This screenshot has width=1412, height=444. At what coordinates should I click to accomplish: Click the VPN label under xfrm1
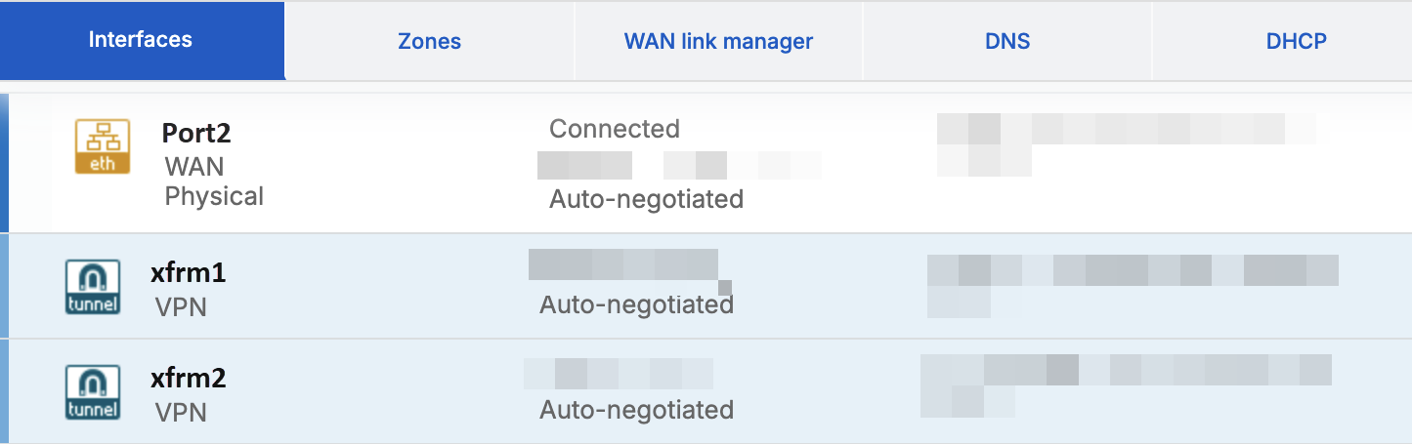point(181,308)
